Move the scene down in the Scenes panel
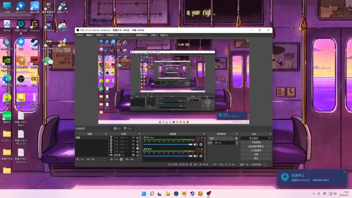This screenshot has height=198, width=352. click(x=93, y=159)
